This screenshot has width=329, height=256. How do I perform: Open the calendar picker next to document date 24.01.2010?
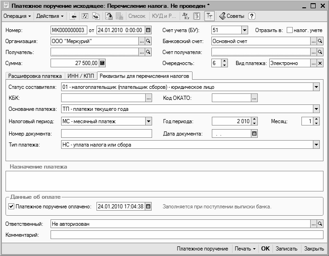click(148, 30)
